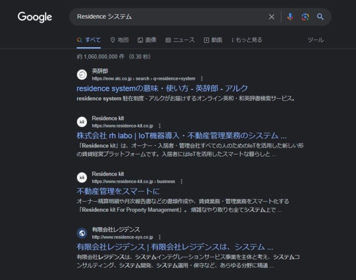This screenshot has width=356, height=280.
Task: Click Residence kit favicon for business result
Action: (82, 178)
